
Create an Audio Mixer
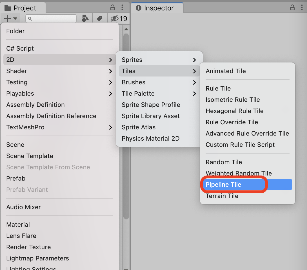pyautogui.click(x=59, y=207)
